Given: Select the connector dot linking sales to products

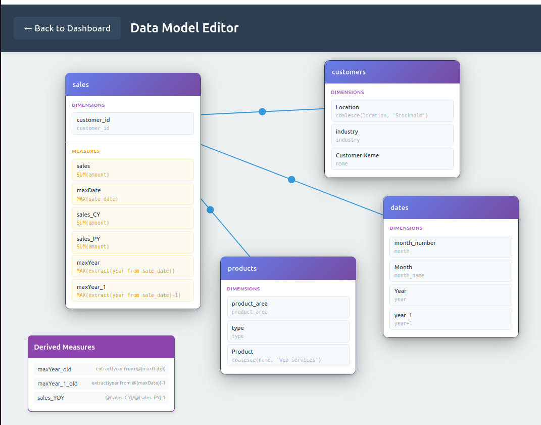Looking at the screenshot, I should [x=210, y=209].
